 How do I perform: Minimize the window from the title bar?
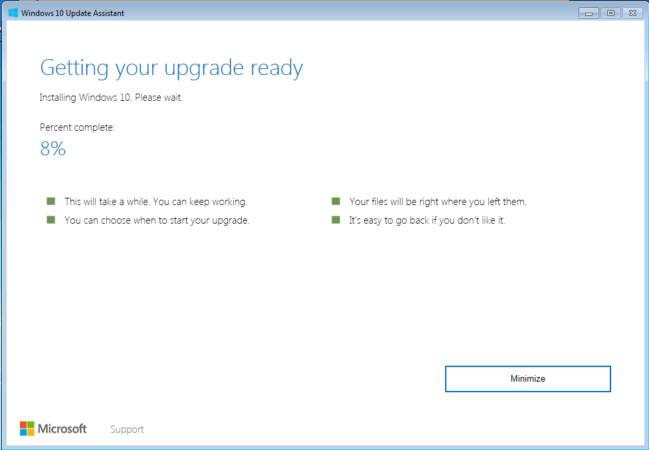pyautogui.click(x=589, y=13)
